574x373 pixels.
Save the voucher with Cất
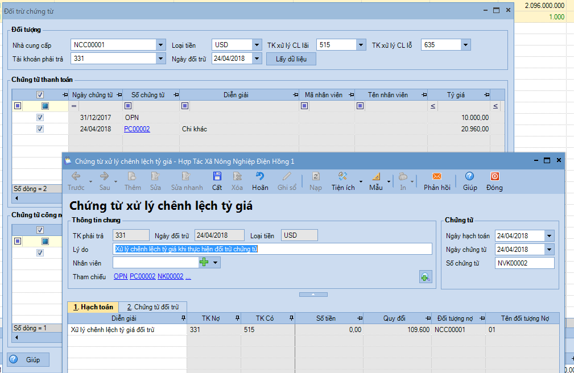pos(217,181)
